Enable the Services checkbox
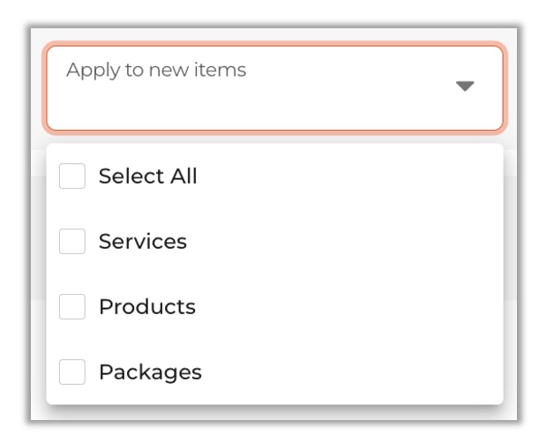This screenshot has height=443, width=554. tap(72, 241)
